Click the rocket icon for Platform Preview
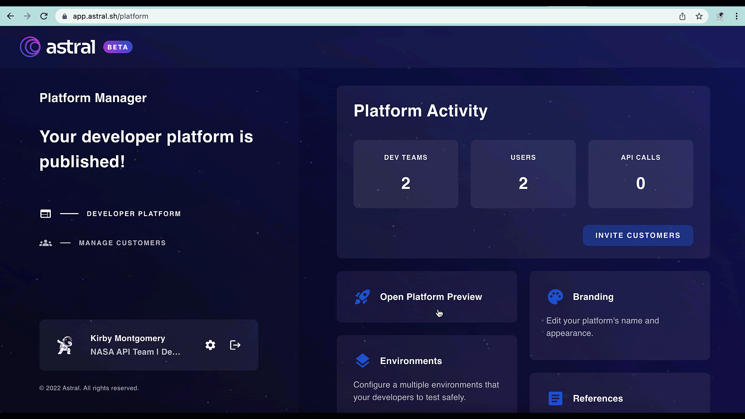The image size is (745, 419). pyautogui.click(x=362, y=297)
